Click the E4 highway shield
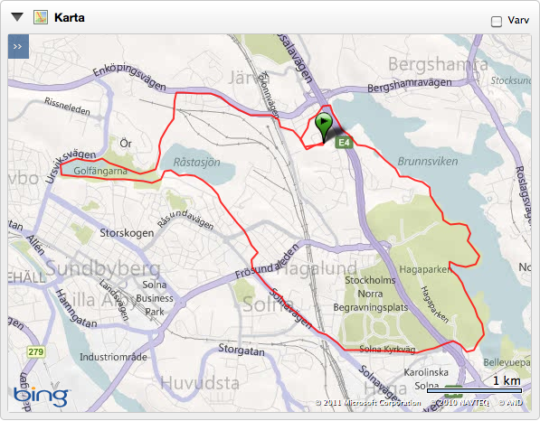 344,143
